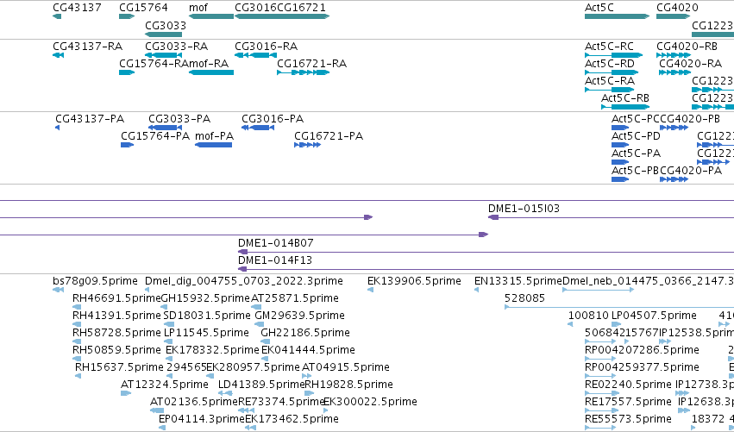Select EST SD18031.5prime
734x432 pixels.
click(169, 325)
